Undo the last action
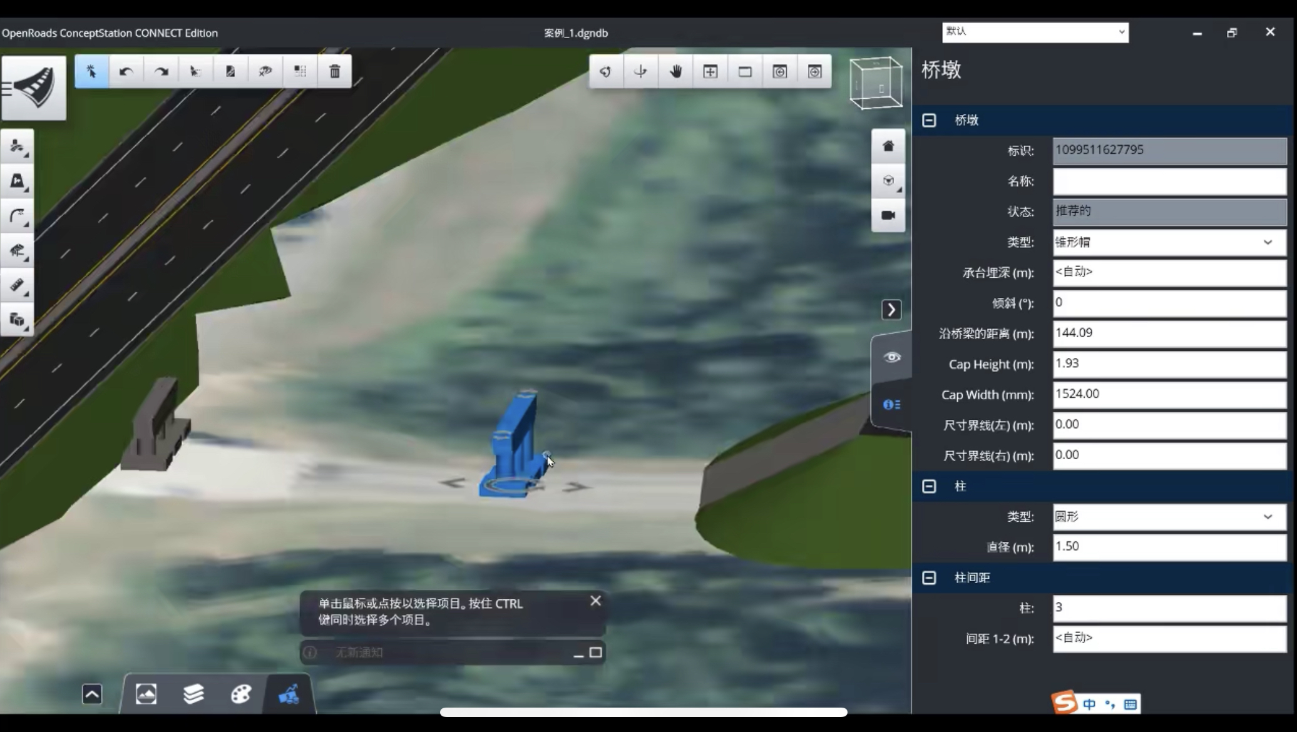Viewport: 1297px width, 732px height. click(x=126, y=71)
